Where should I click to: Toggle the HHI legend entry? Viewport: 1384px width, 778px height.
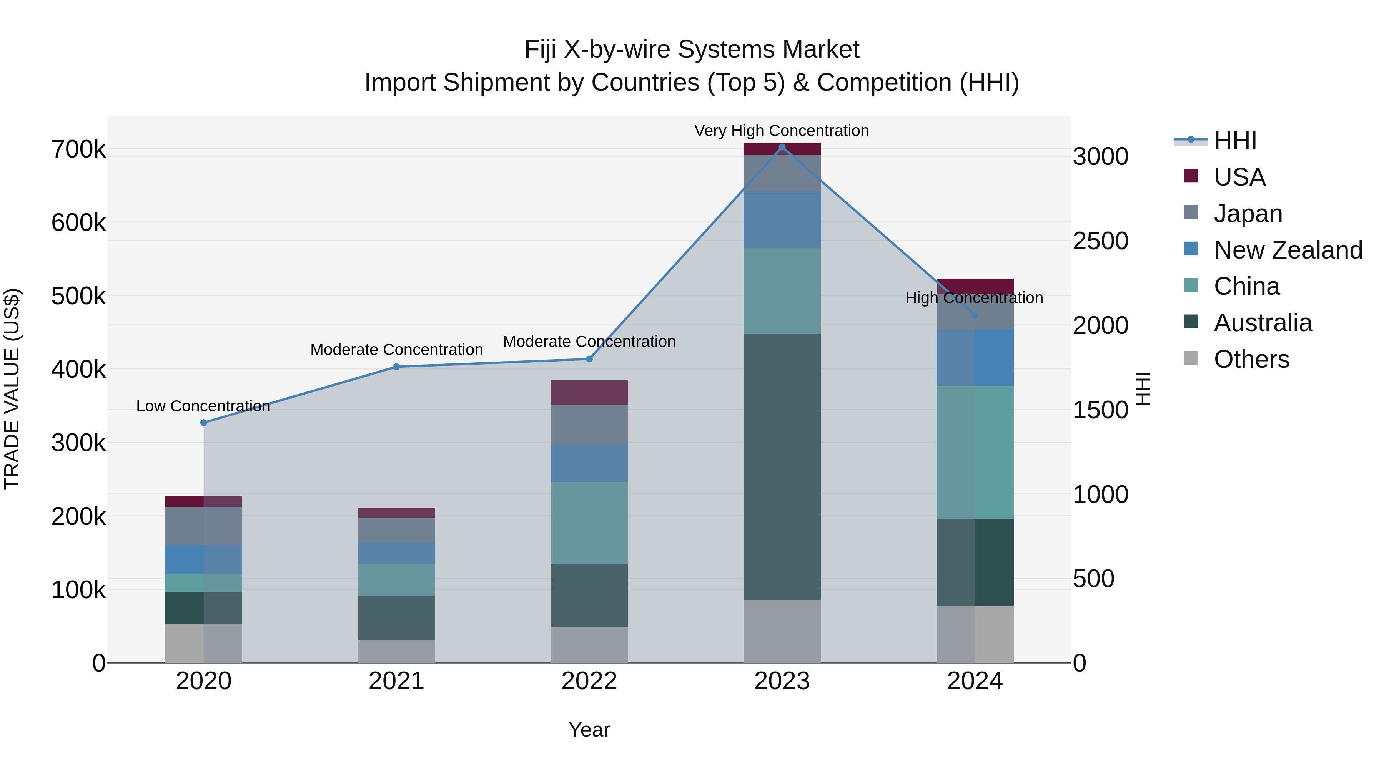1215,141
